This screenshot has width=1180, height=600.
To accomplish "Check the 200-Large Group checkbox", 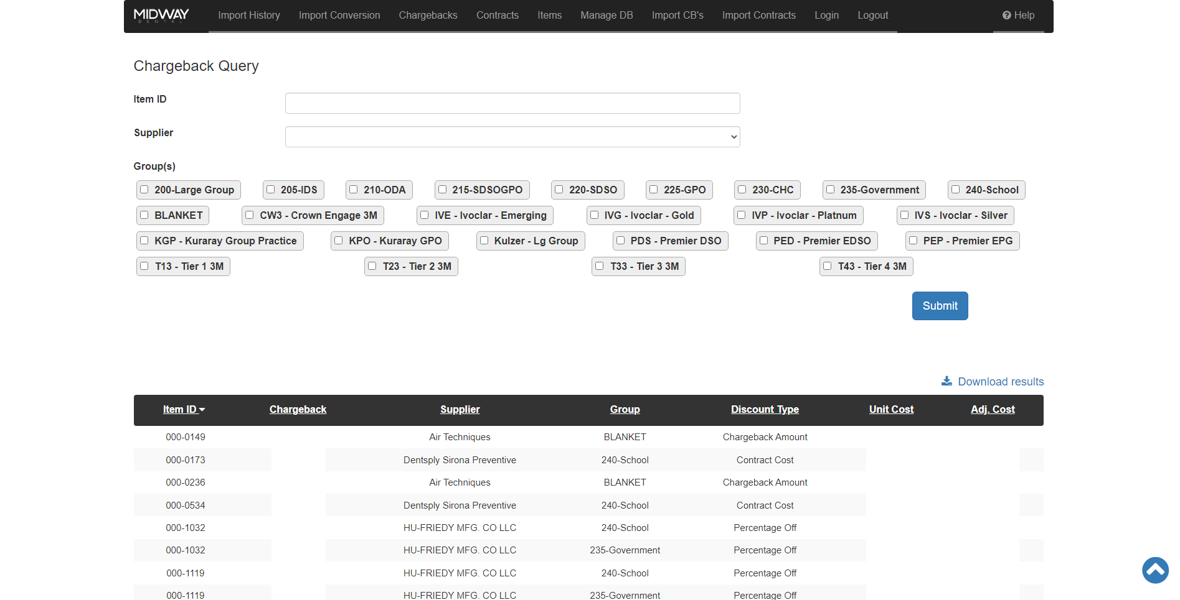I will [x=144, y=190].
